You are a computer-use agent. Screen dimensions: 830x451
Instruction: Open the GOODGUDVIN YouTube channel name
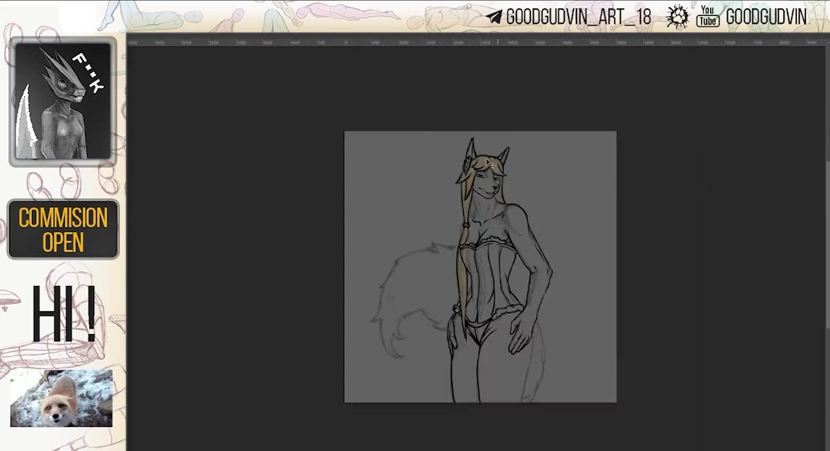click(x=766, y=17)
